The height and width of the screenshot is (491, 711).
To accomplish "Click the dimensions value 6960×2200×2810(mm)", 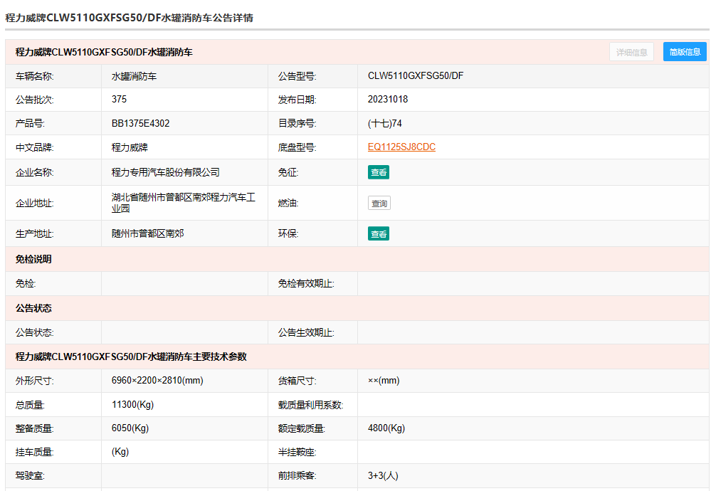I will 157,381.
